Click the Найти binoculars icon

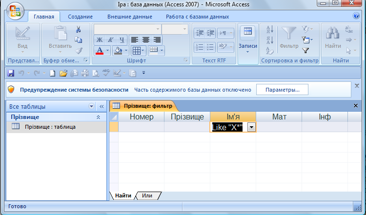coord(333,33)
